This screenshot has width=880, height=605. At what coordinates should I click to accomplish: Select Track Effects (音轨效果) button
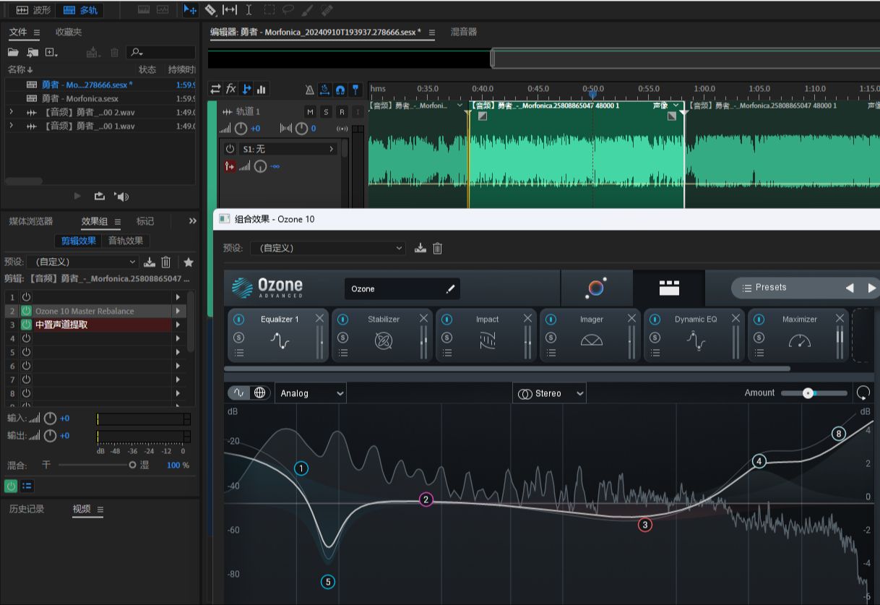(126, 241)
